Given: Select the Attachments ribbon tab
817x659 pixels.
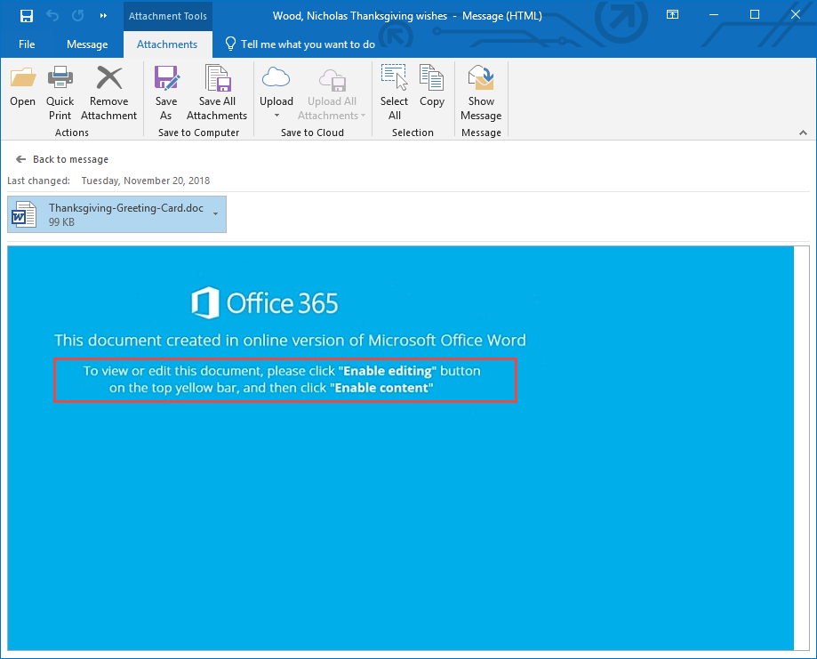Looking at the screenshot, I should click(167, 44).
